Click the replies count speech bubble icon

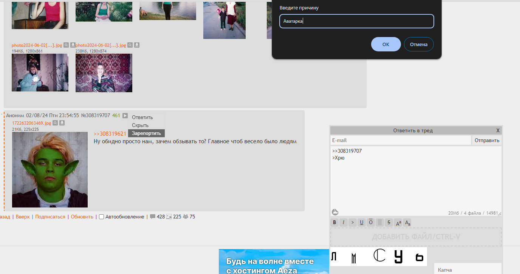(x=153, y=217)
